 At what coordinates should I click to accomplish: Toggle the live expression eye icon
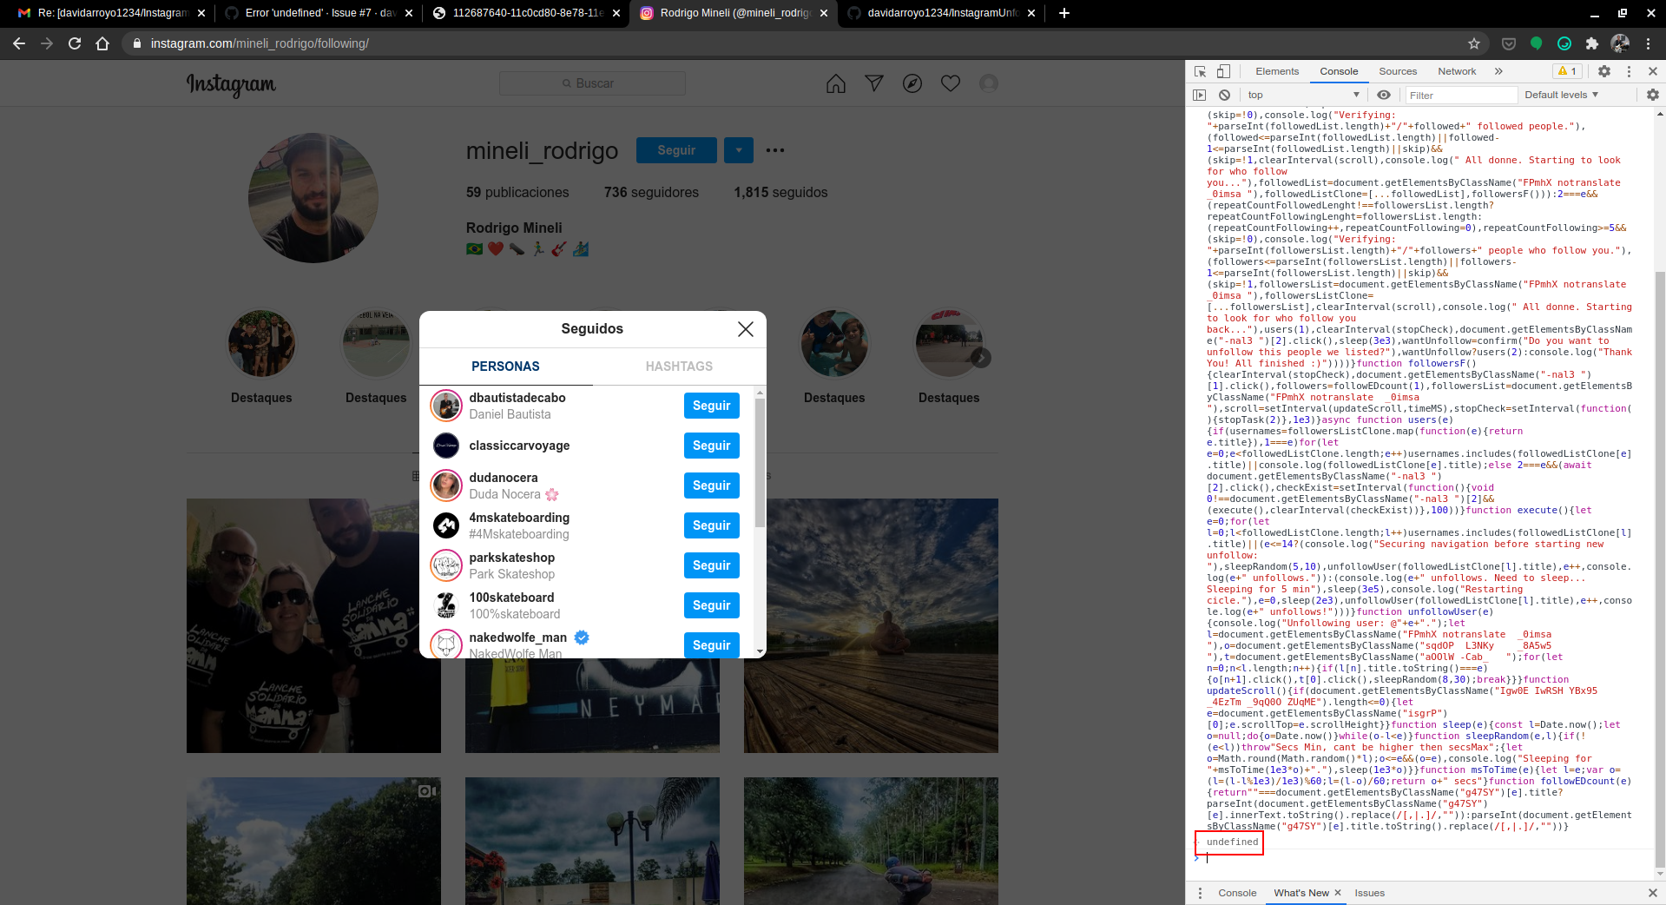coord(1384,95)
